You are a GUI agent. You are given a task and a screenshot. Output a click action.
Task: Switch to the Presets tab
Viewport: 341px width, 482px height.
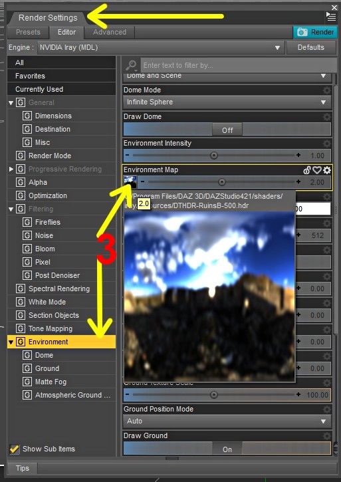click(x=28, y=32)
